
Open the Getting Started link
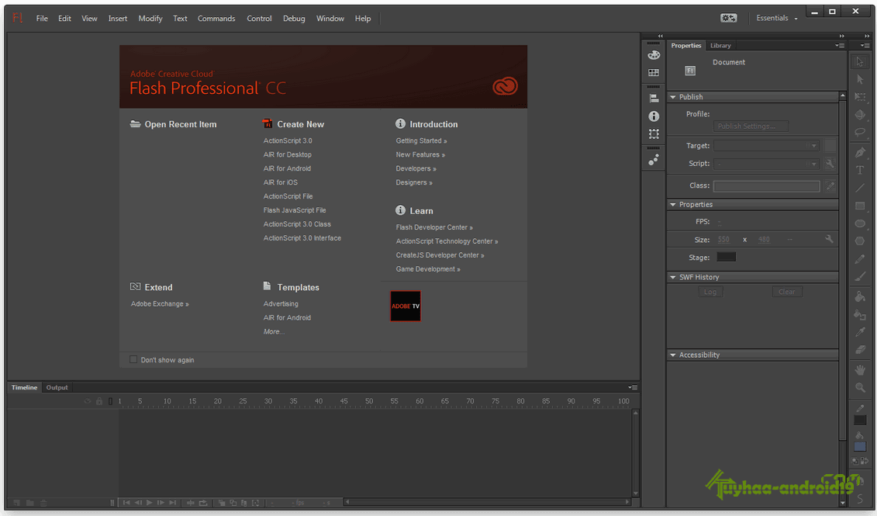pos(420,141)
